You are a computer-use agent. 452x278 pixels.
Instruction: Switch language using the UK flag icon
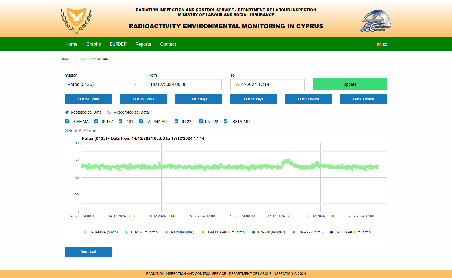pos(379,44)
